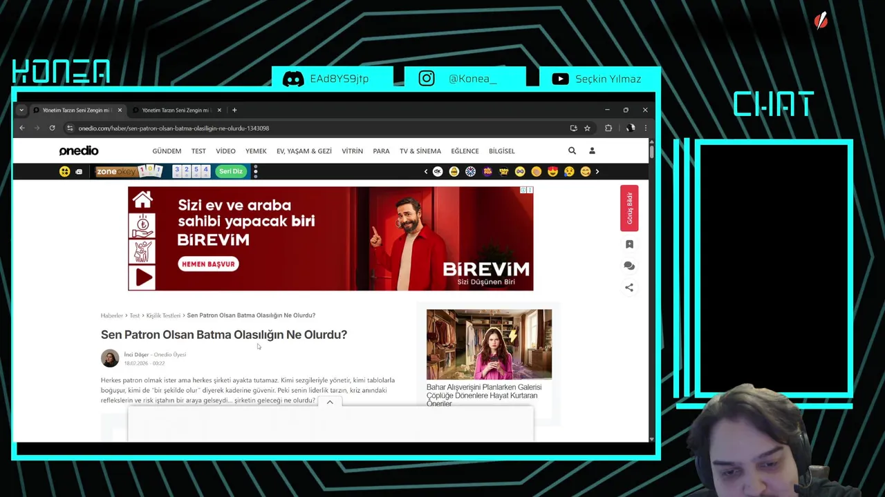This screenshot has width=885, height=497.
Task: Reload the page with the refresh icon
Action: point(52,128)
